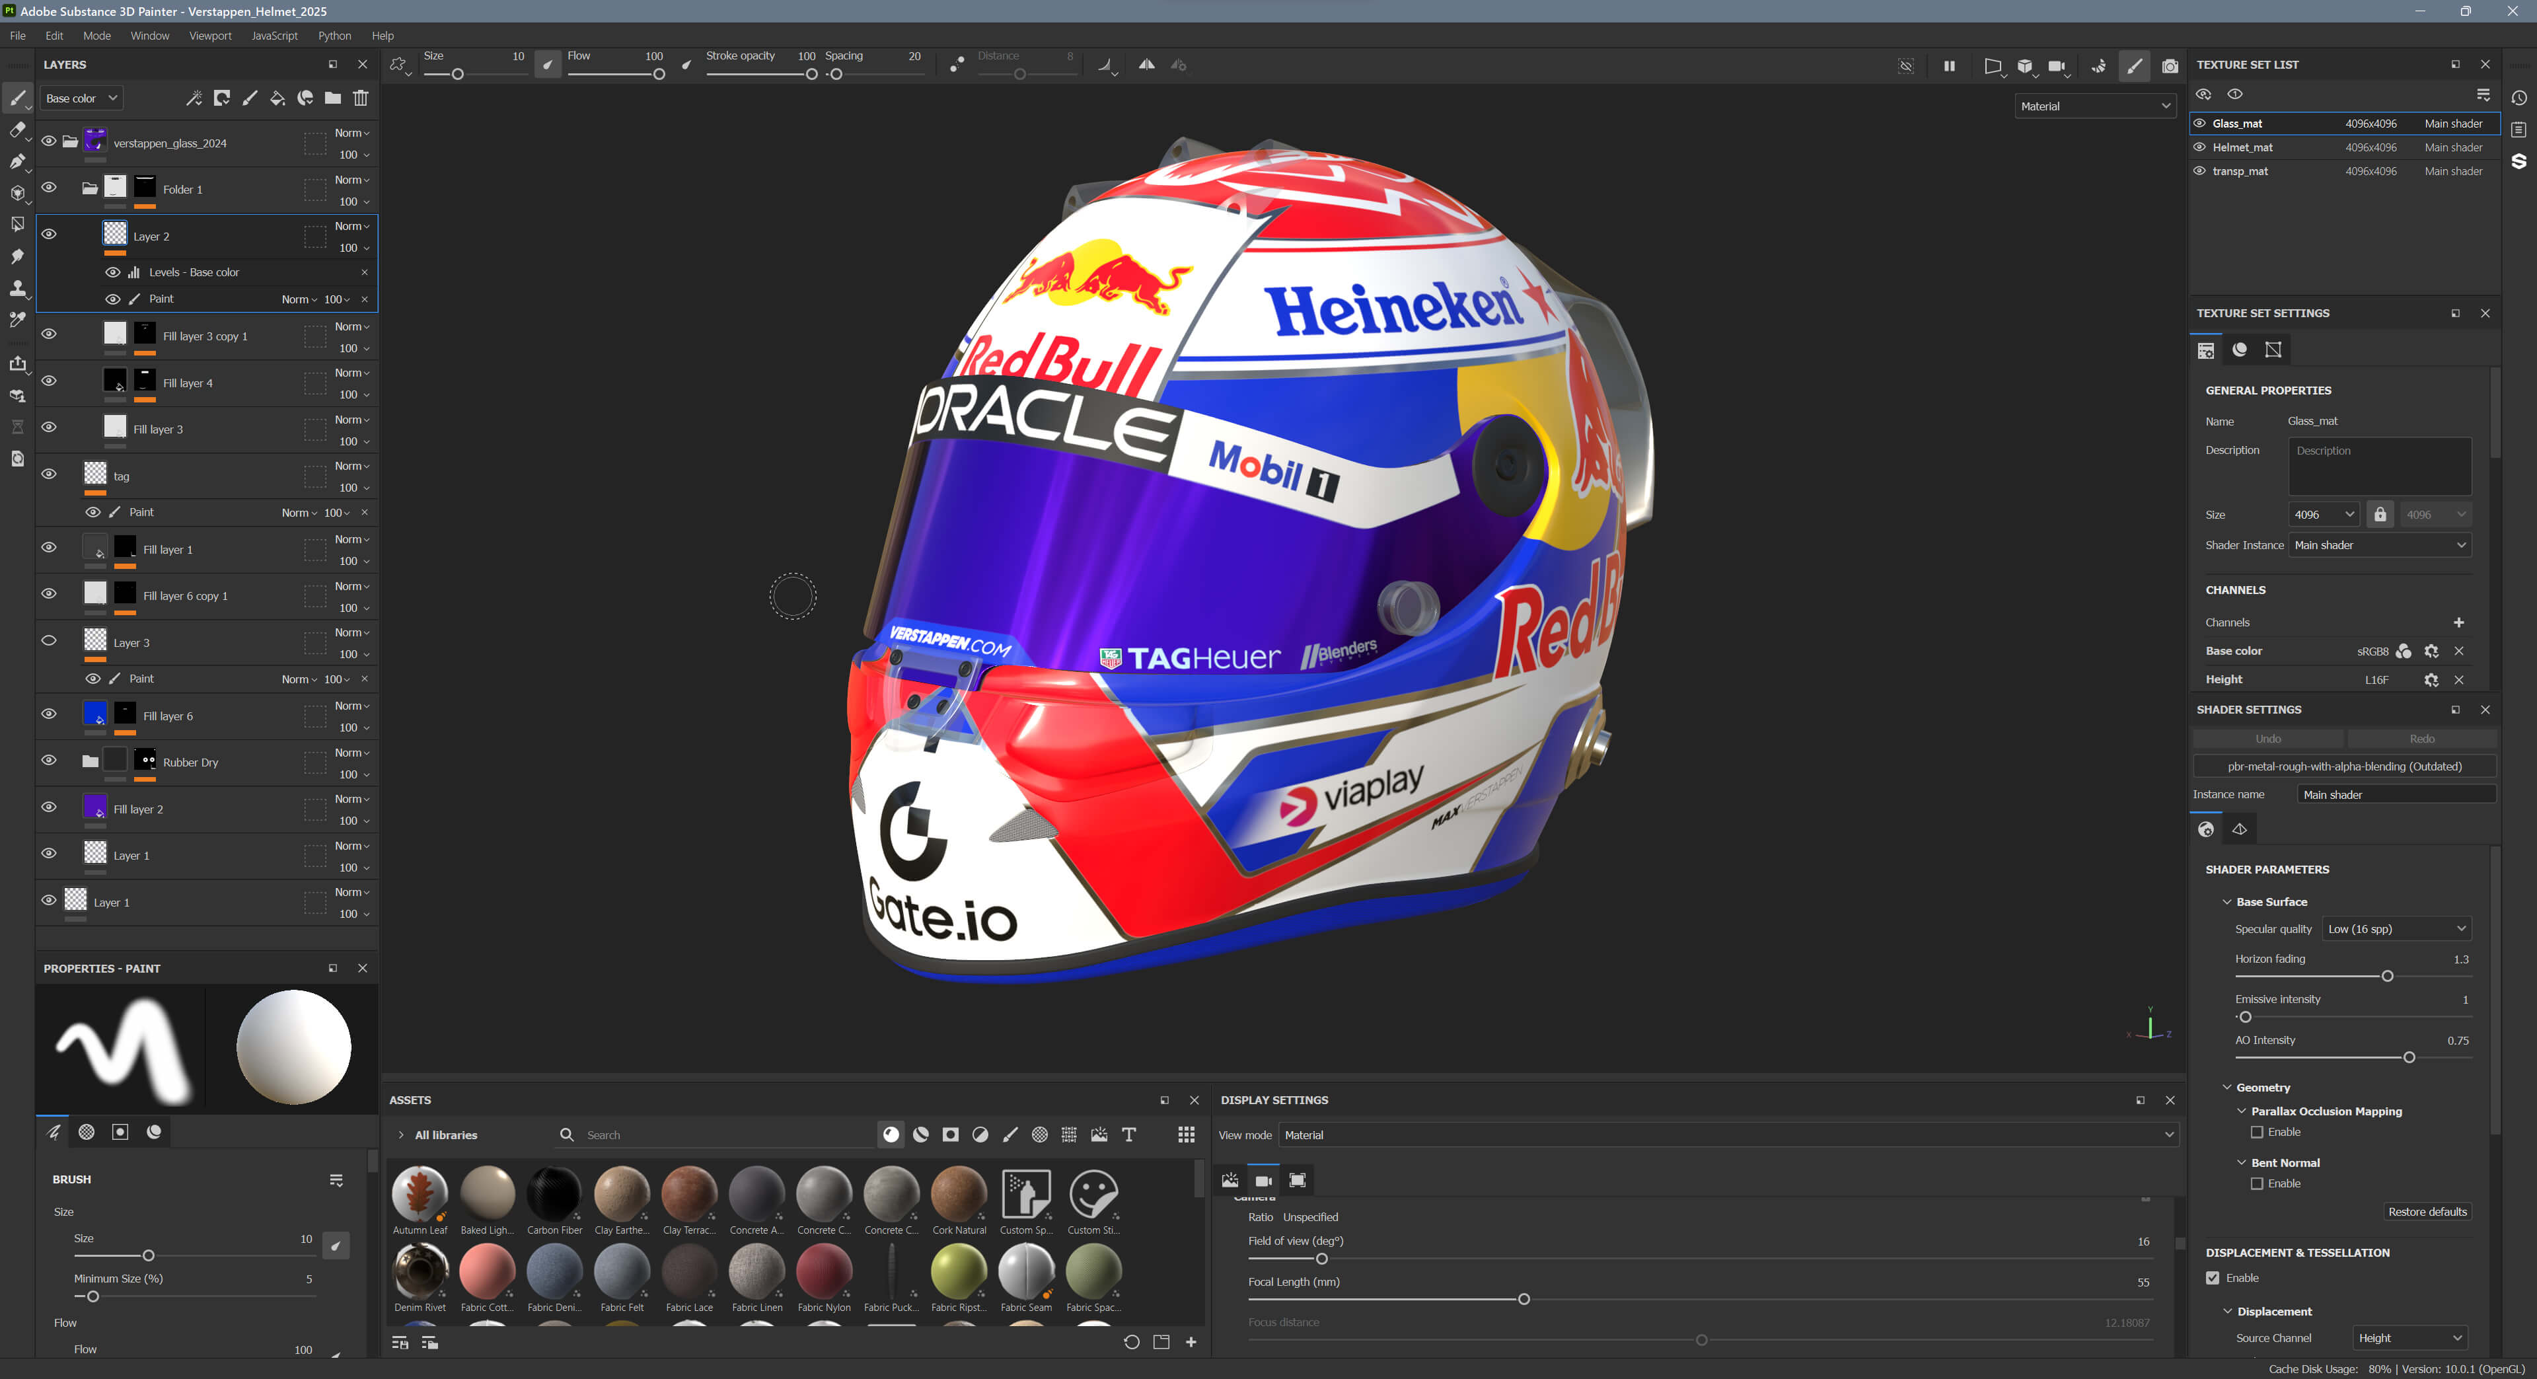This screenshot has width=2537, height=1379.
Task: Select the Paint brush tool in left toolbar
Action: (18, 98)
